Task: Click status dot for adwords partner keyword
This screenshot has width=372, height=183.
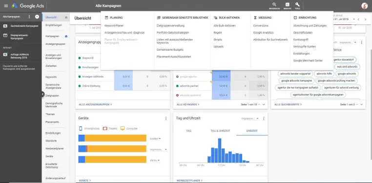Action: (177, 86)
